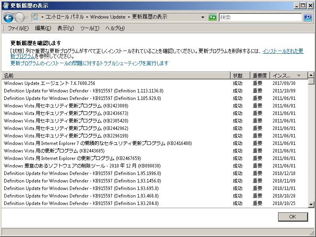316x237 pixels.
Task: Open the ファイル(F) menu
Action: 18,28
